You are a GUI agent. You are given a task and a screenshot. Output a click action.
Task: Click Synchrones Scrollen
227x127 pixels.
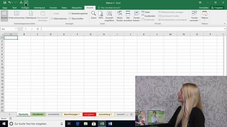point(169,16)
